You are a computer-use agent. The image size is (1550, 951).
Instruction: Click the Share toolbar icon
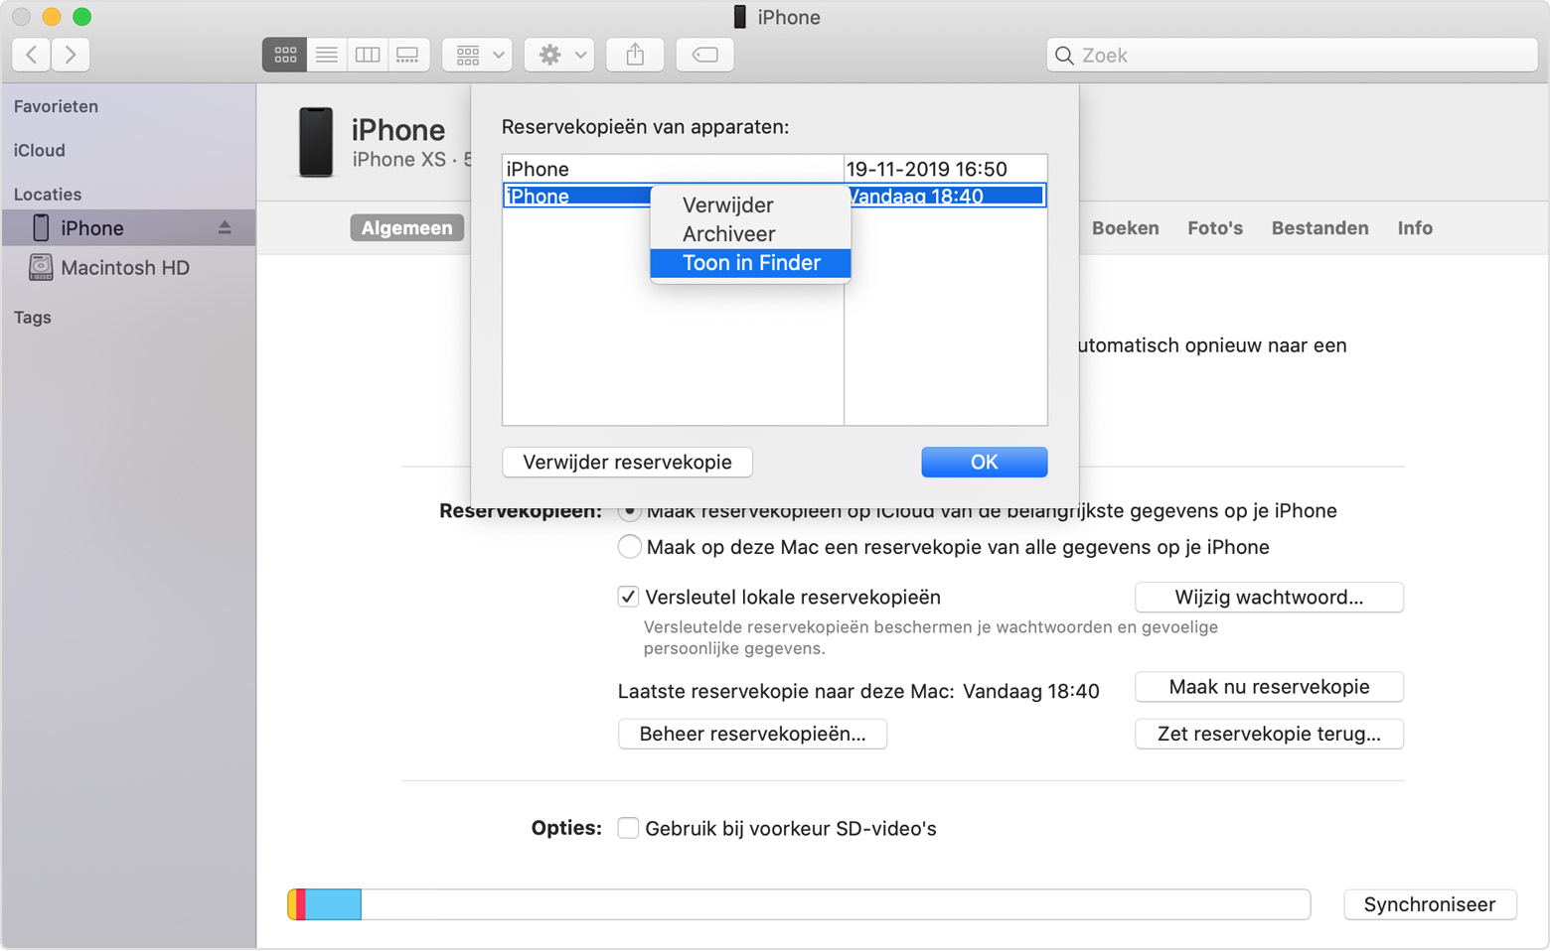pyautogui.click(x=635, y=55)
